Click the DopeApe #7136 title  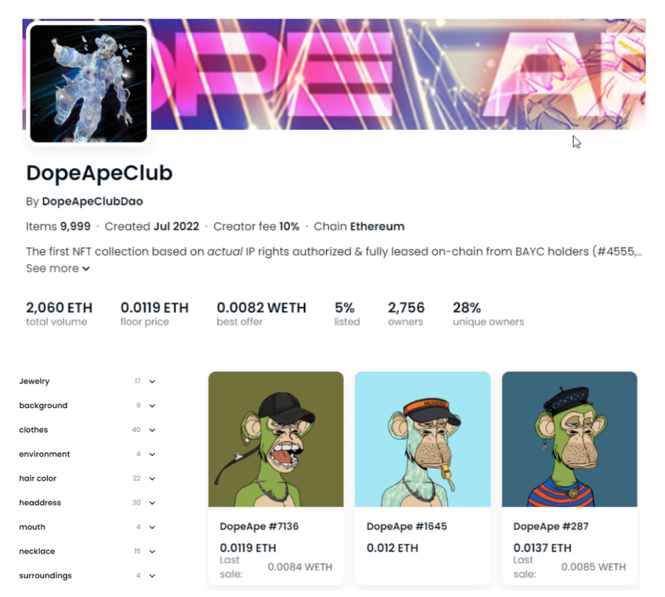259,527
